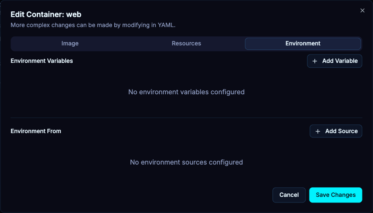Click the Environment From heading
Viewport: 373px width, 213px height.
point(36,131)
